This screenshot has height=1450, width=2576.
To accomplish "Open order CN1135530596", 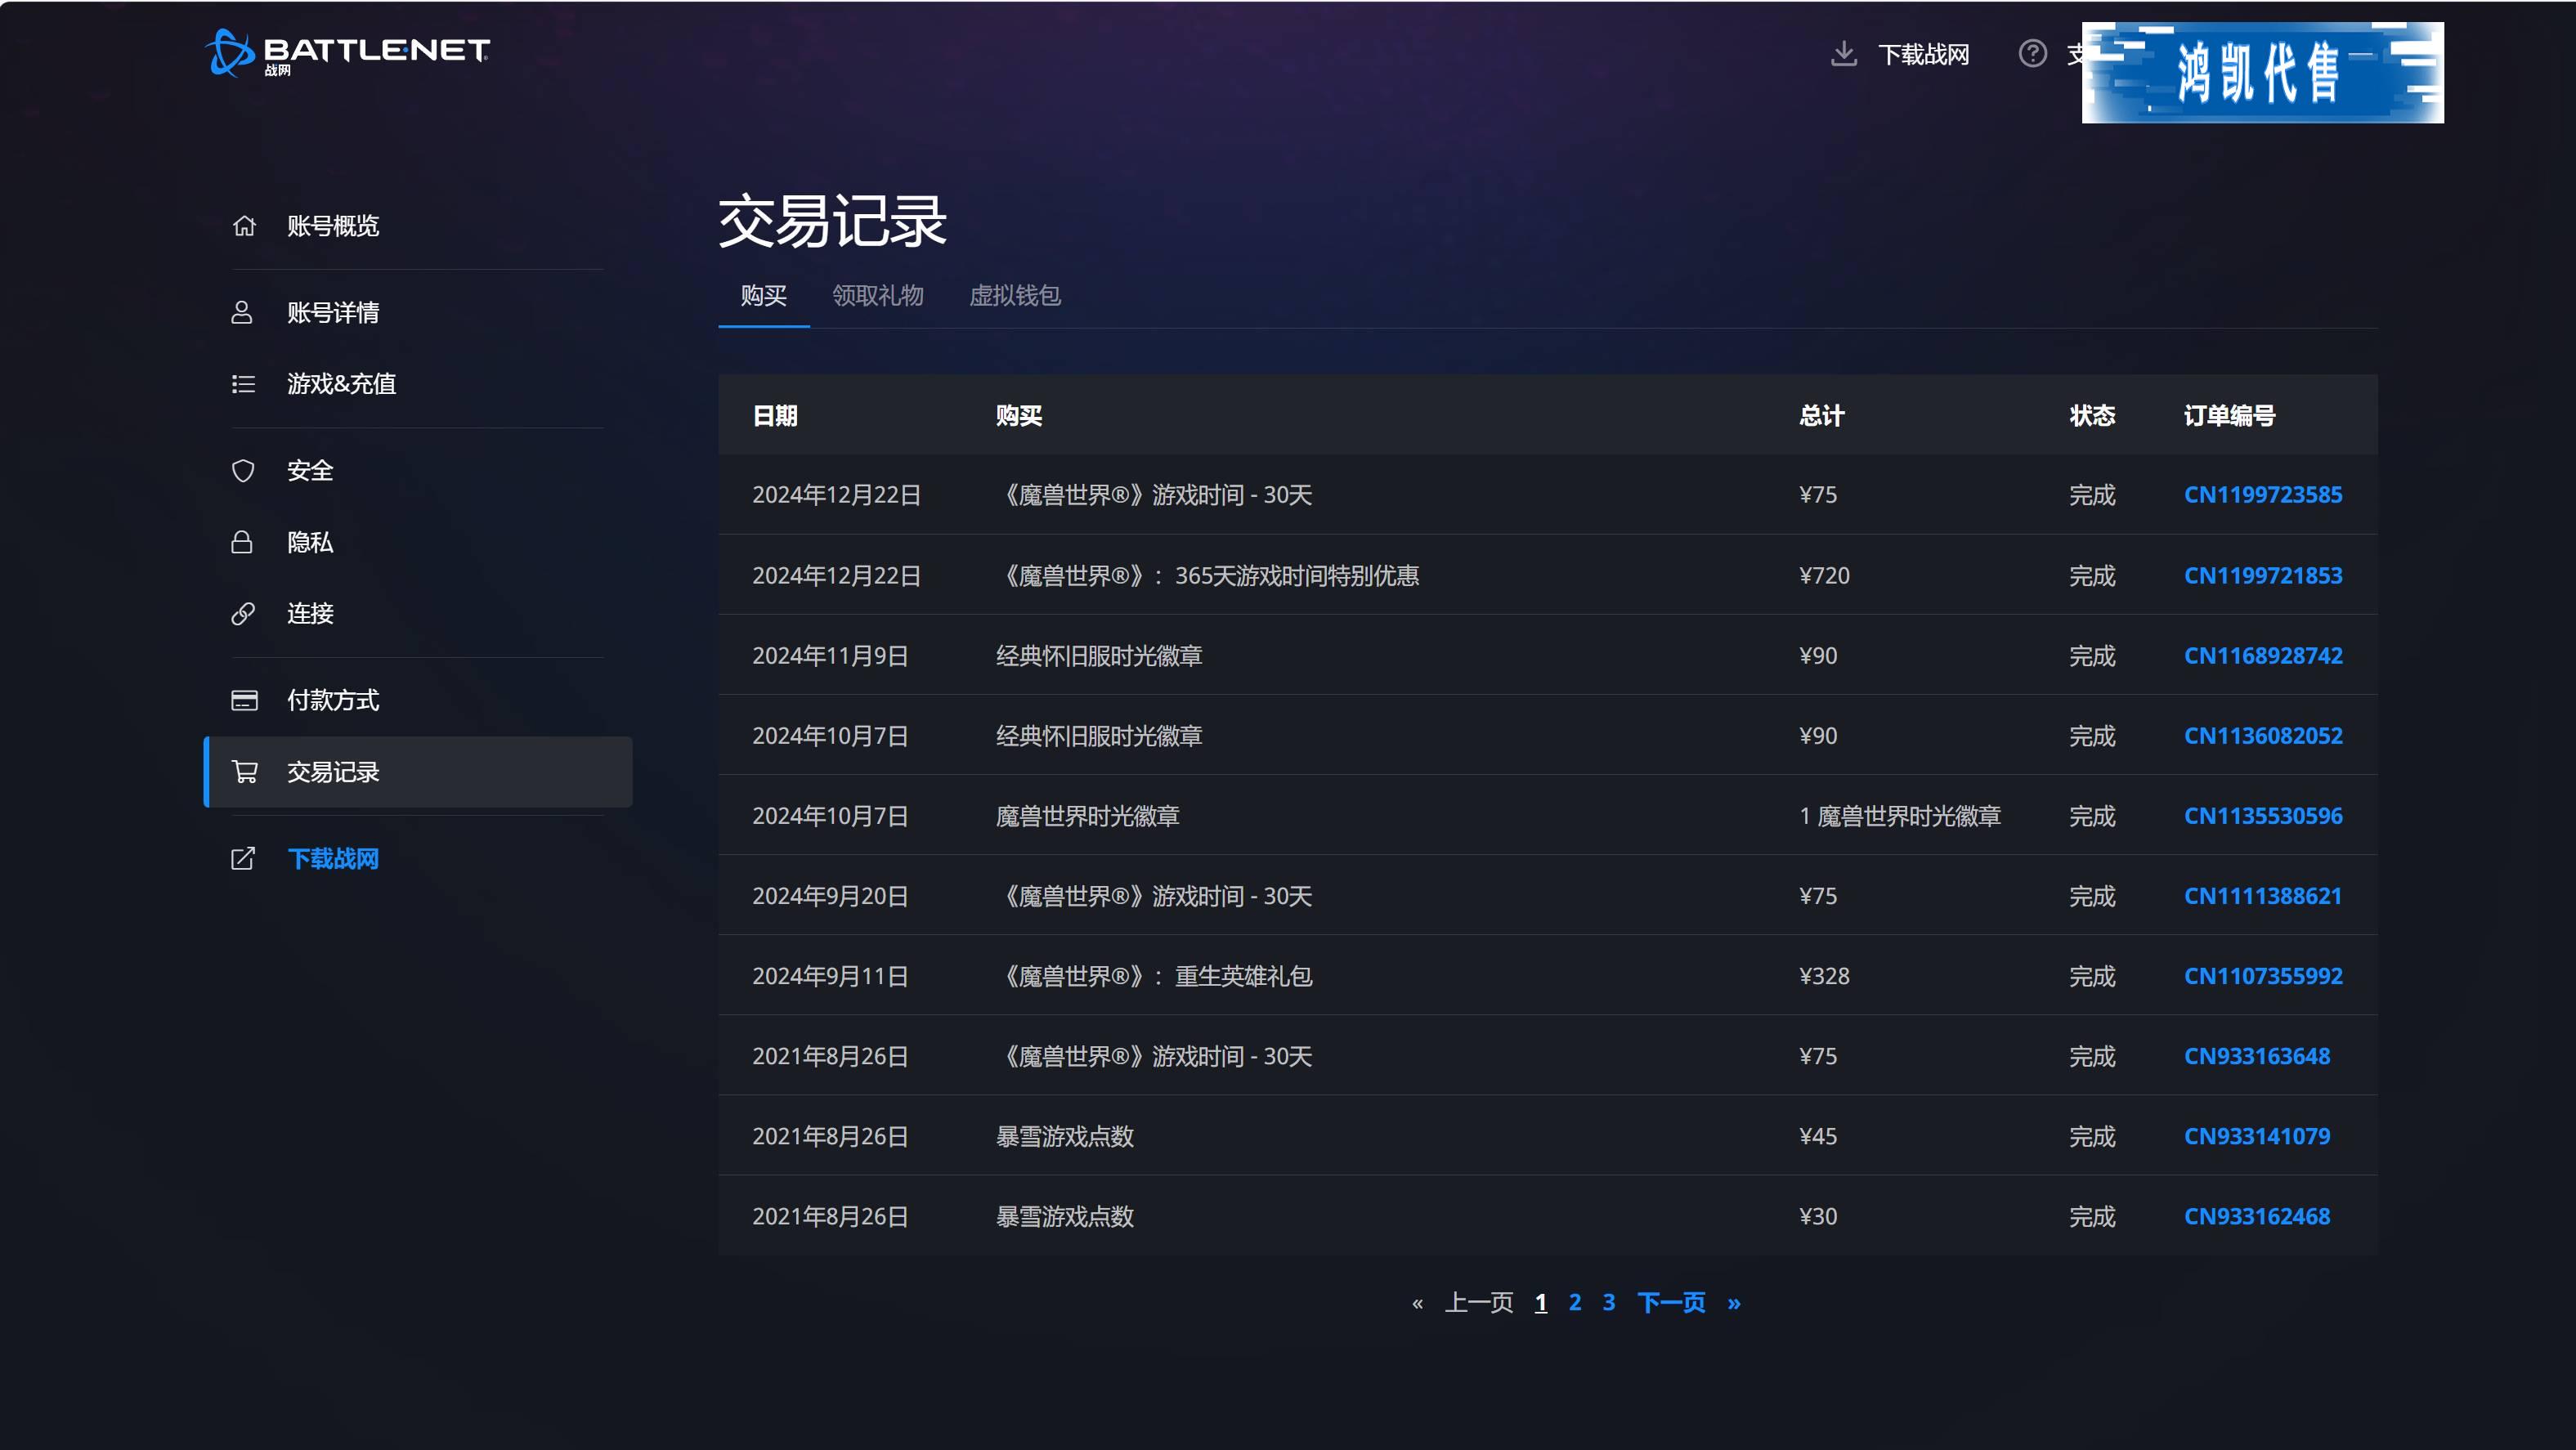I will tap(2263, 815).
